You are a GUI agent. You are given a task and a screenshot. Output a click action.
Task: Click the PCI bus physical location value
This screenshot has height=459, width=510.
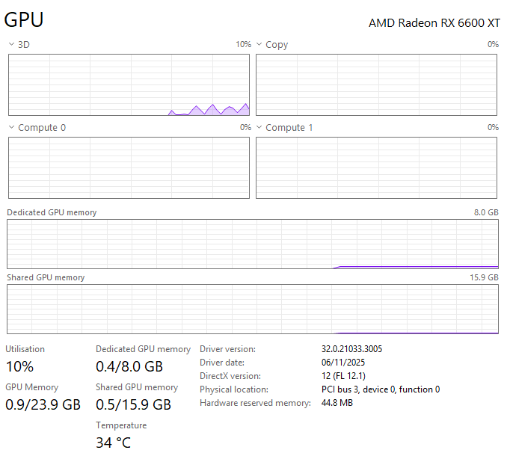tap(380, 389)
